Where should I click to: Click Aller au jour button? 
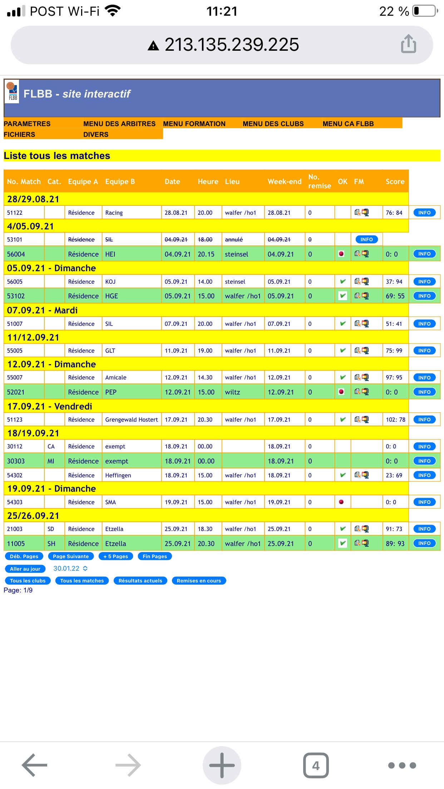(25, 569)
